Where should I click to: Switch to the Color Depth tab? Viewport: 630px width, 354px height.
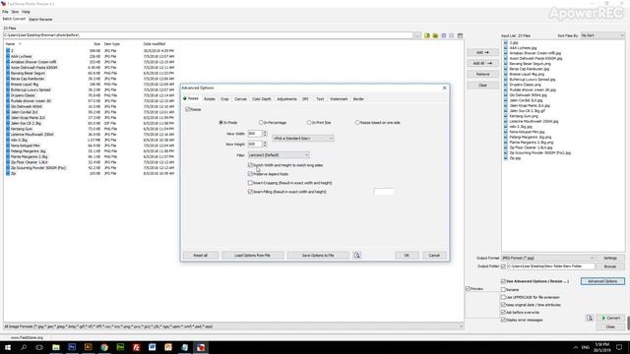262,98
